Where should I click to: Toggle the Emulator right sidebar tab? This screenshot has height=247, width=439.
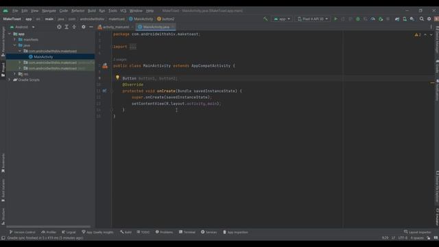pyautogui.click(x=437, y=217)
